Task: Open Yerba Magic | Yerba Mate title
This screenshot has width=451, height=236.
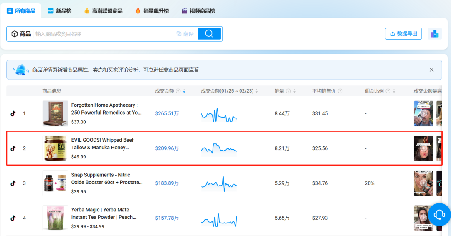Action: pos(104,213)
